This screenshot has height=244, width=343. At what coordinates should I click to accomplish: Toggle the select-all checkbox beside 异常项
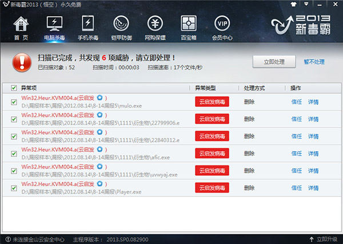(x=14, y=88)
